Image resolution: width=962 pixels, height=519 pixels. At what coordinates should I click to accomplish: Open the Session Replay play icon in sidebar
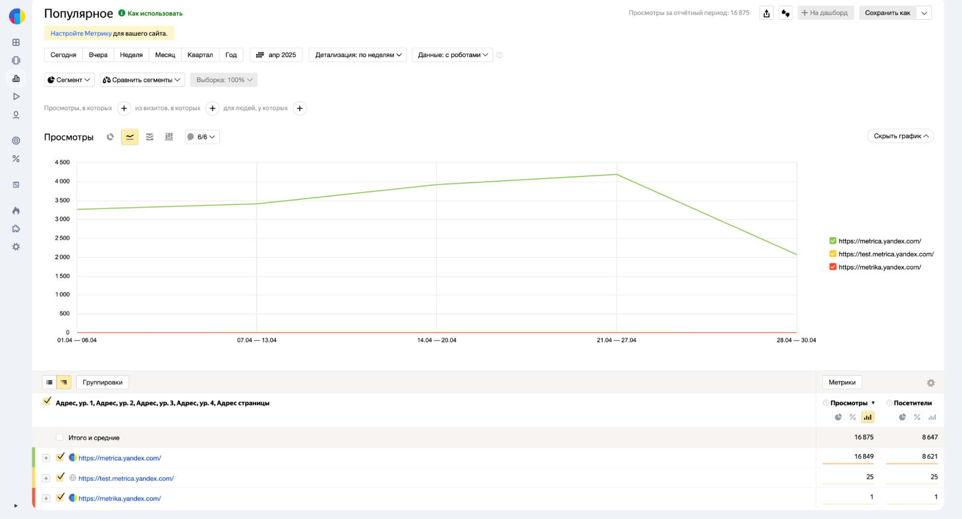click(x=16, y=97)
